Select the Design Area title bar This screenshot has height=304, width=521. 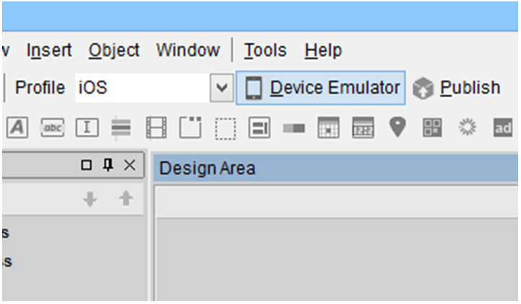pyautogui.click(x=336, y=168)
